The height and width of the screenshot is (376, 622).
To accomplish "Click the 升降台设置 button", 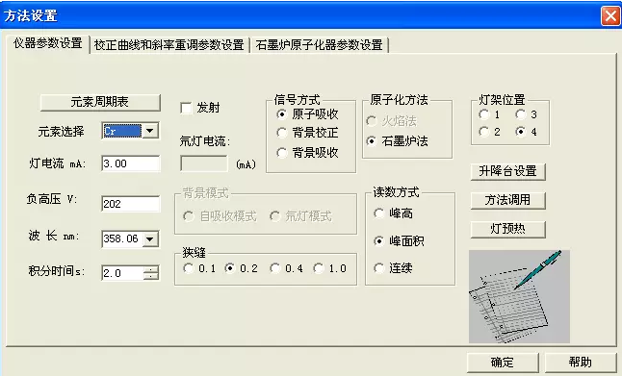I will click(x=507, y=171).
